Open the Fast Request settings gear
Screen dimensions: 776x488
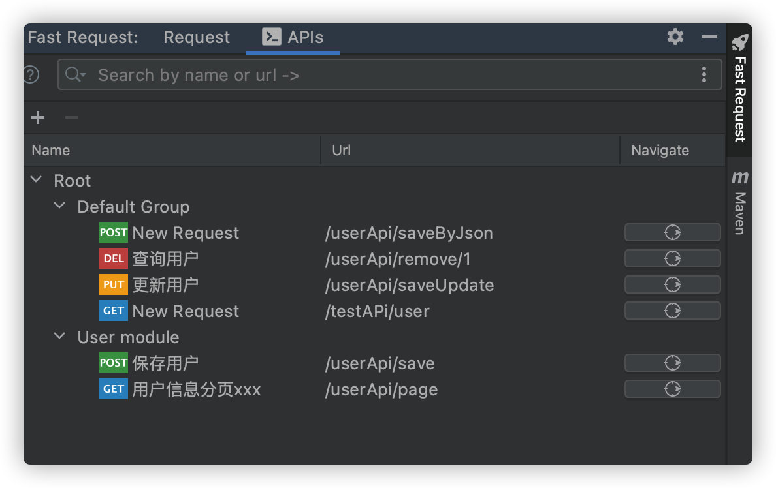[x=674, y=37]
